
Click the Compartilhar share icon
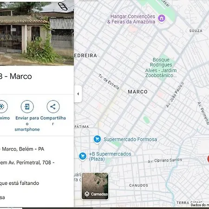(x=53, y=107)
